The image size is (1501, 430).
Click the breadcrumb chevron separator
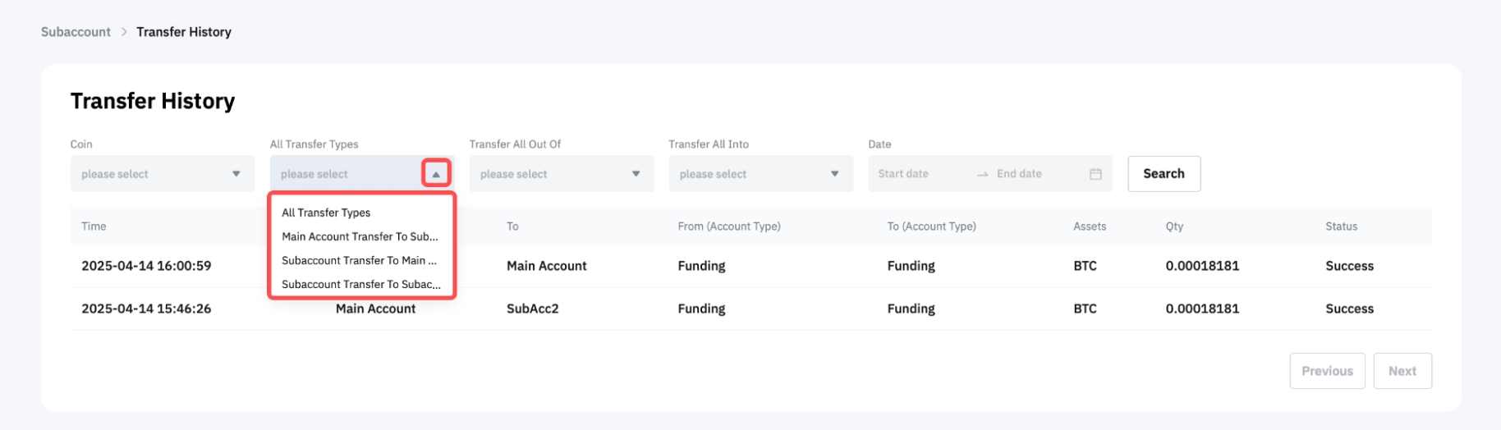pos(124,32)
